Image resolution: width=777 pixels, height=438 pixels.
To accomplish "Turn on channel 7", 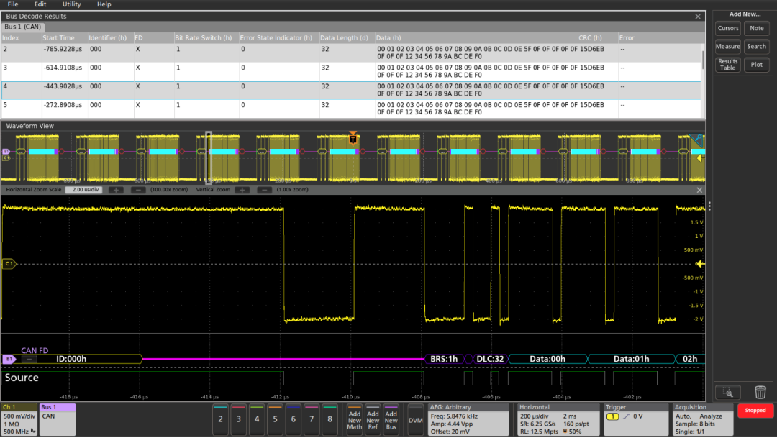I will (x=312, y=419).
